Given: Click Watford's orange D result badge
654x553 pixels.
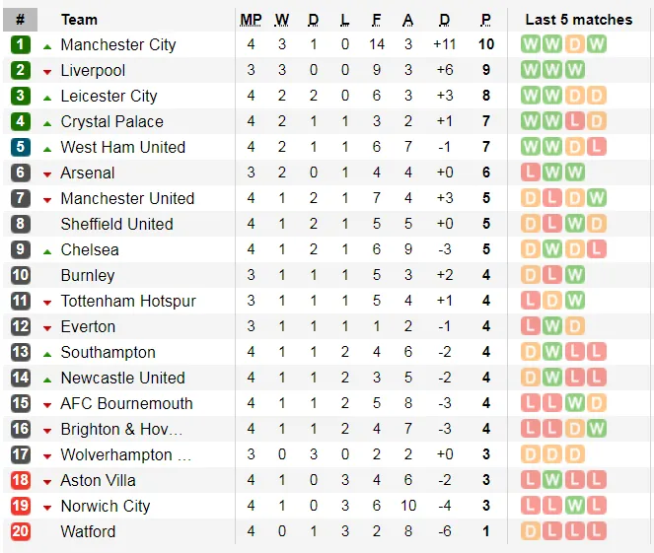Looking at the screenshot, I should click(x=531, y=531).
